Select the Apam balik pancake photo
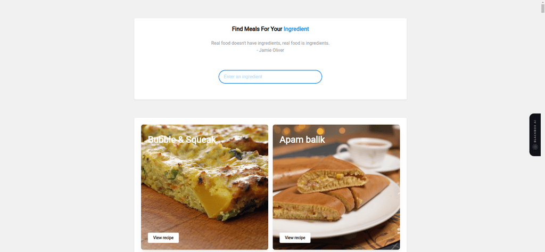This screenshot has width=545, height=252. point(336,187)
